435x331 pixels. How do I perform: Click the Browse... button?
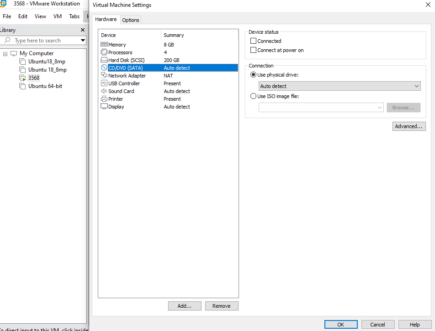tap(403, 108)
